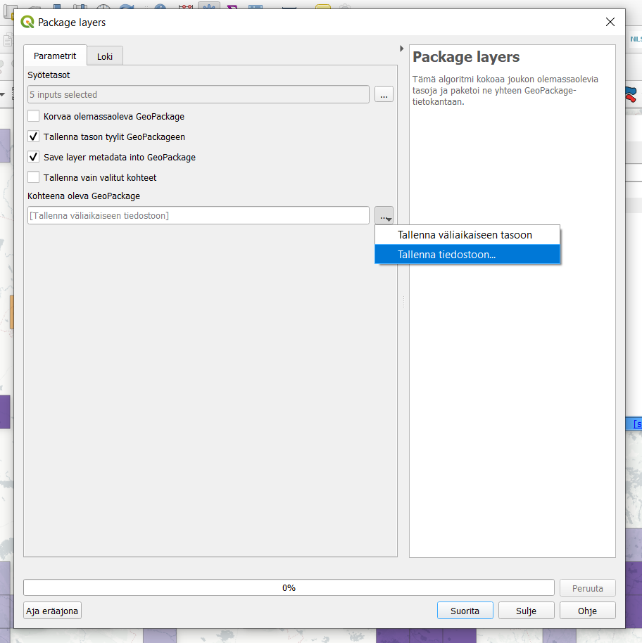
Task: Open help with the Ohje button
Action: click(587, 611)
